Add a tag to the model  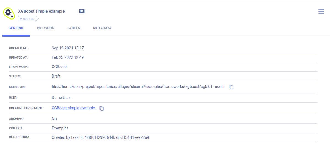(28, 19)
